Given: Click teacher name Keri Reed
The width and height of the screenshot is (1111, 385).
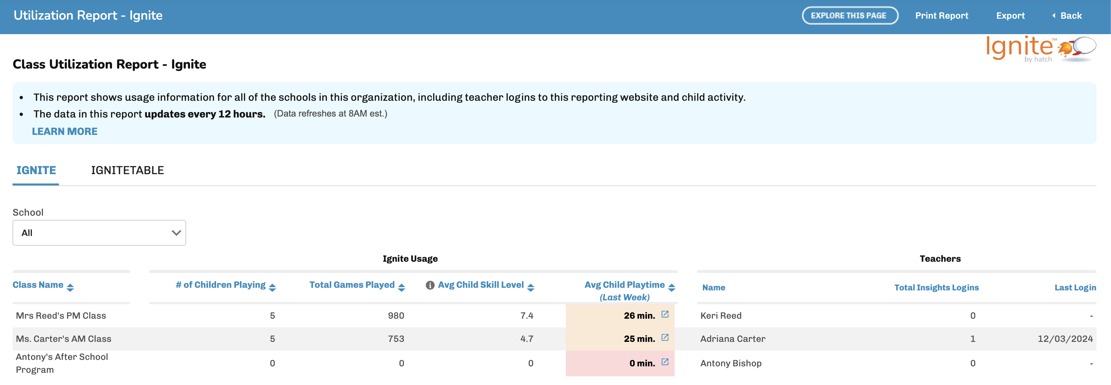Looking at the screenshot, I should [721, 315].
